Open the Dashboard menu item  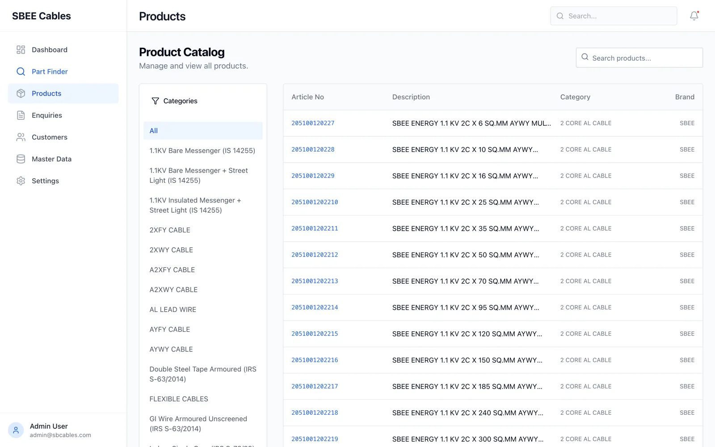tap(63, 50)
